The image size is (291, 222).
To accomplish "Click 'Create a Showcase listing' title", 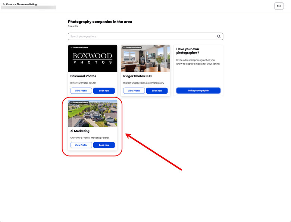I will pos(21,4).
